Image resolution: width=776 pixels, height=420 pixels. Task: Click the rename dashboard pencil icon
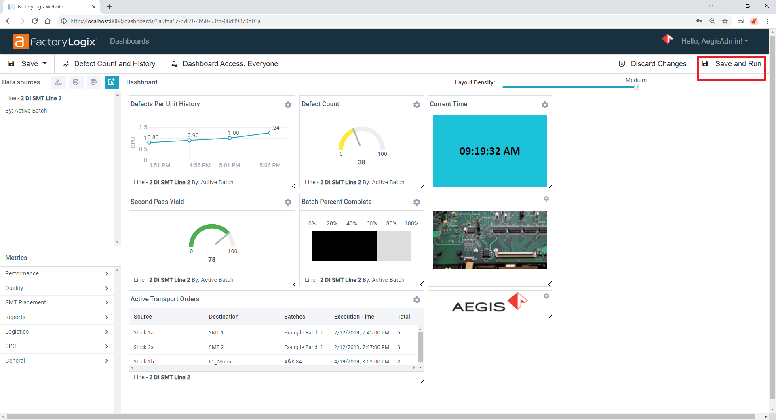click(x=65, y=63)
